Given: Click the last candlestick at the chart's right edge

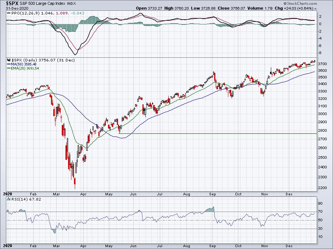Looking at the screenshot, I should pyautogui.click(x=314, y=61).
